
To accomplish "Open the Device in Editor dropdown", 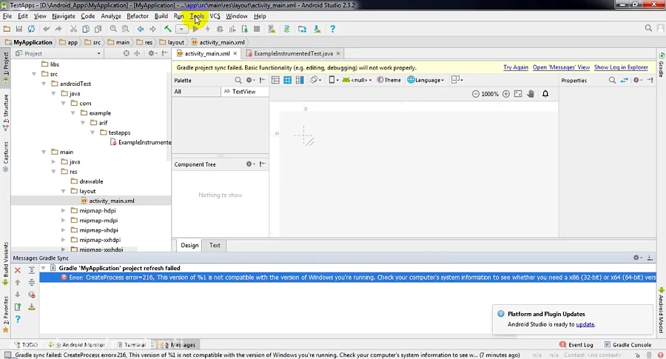I will click(334, 80).
